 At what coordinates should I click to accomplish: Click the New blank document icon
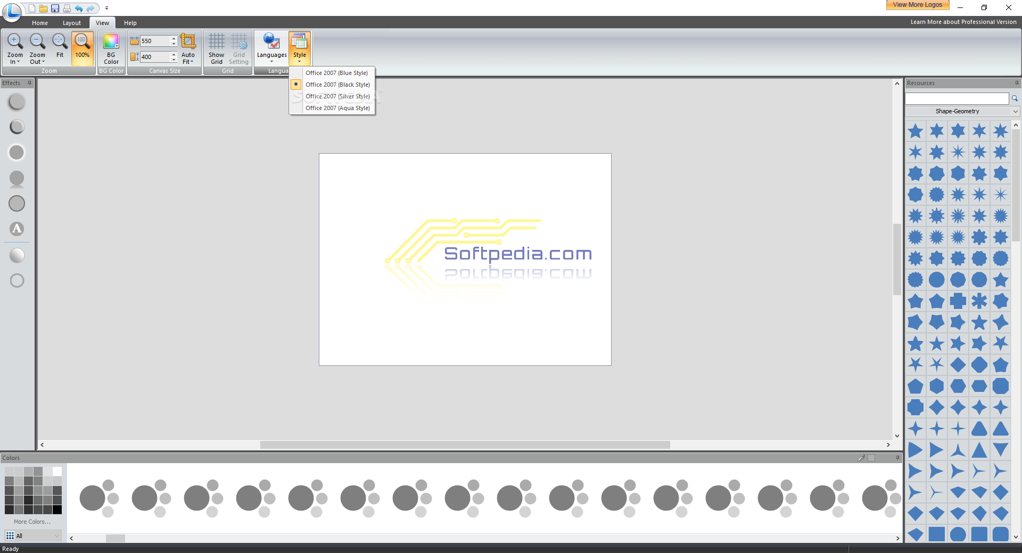pos(32,9)
